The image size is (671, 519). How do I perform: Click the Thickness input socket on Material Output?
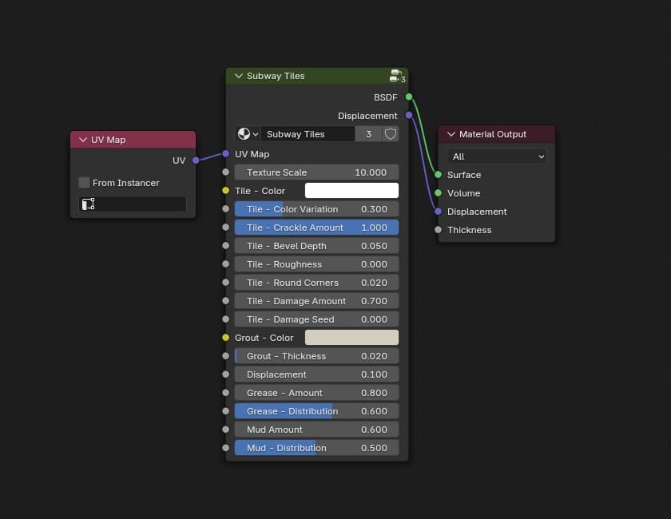click(x=438, y=230)
